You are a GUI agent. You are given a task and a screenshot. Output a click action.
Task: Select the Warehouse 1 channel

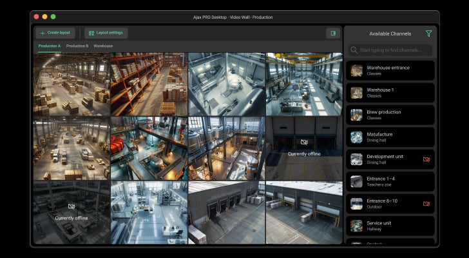coord(390,93)
